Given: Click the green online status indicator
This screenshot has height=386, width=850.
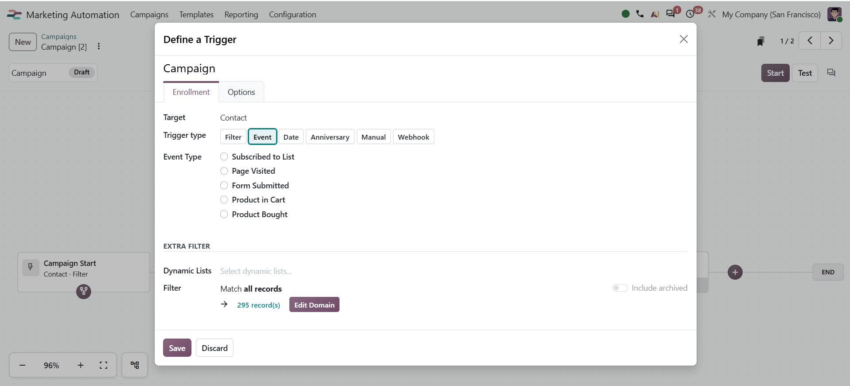Looking at the screenshot, I should click(x=626, y=14).
